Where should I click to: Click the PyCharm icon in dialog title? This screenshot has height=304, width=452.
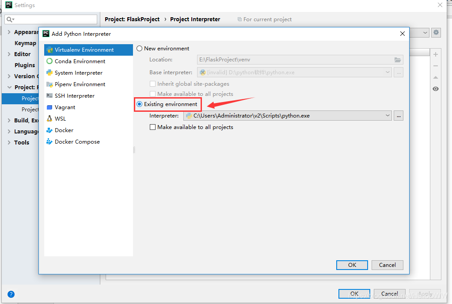[x=46, y=34]
